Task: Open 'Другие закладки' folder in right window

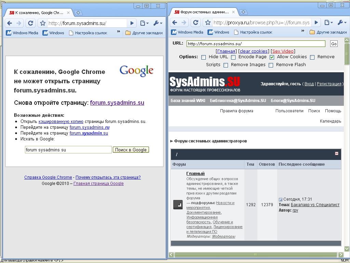Action: tap(328, 32)
